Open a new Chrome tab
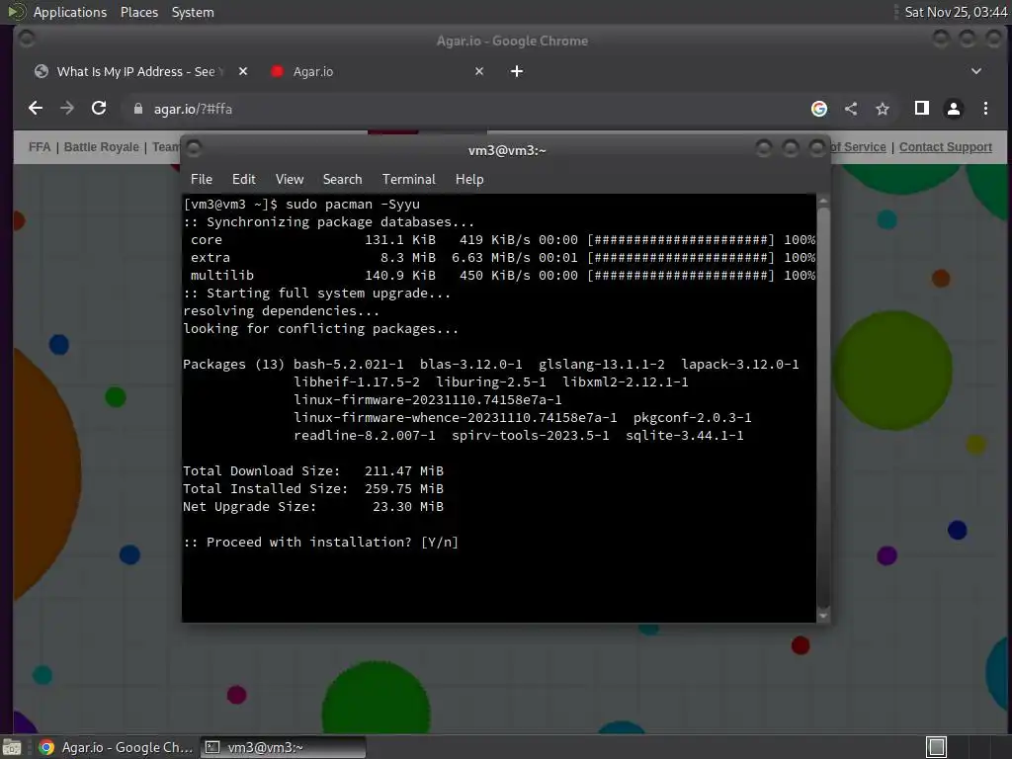 (x=516, y=71)
